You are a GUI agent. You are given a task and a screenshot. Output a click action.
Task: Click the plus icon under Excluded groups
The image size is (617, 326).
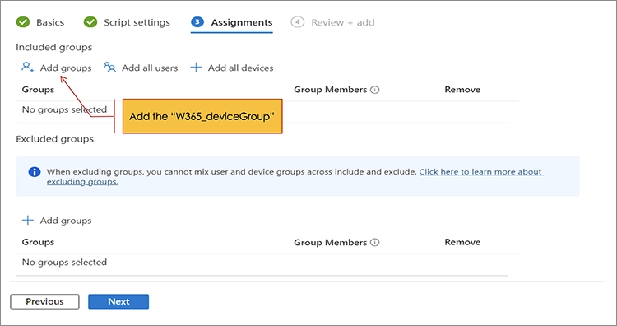[27, 220]
